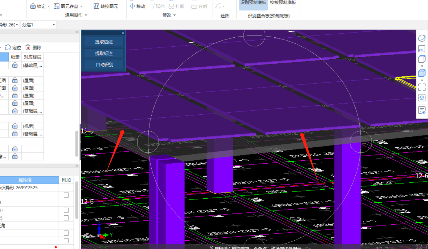
Task: Click the 删除 delete tool
Action: [34, 47]
